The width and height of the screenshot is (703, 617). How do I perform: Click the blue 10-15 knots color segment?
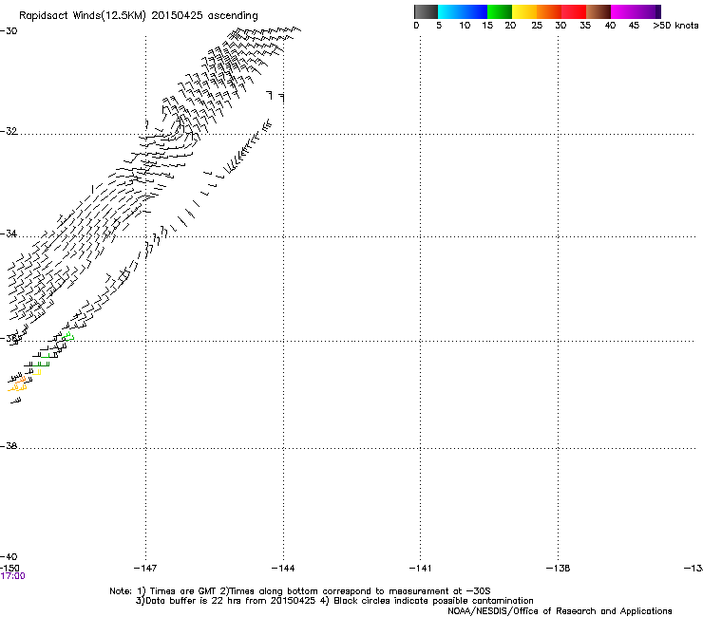[x=475, y=11]
